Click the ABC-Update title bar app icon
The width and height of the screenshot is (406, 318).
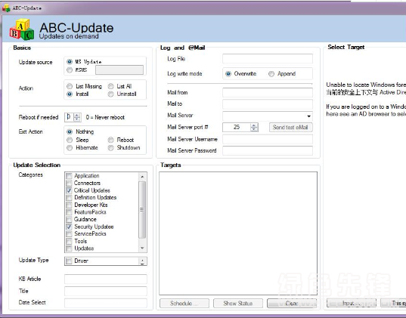pos(6,8)
